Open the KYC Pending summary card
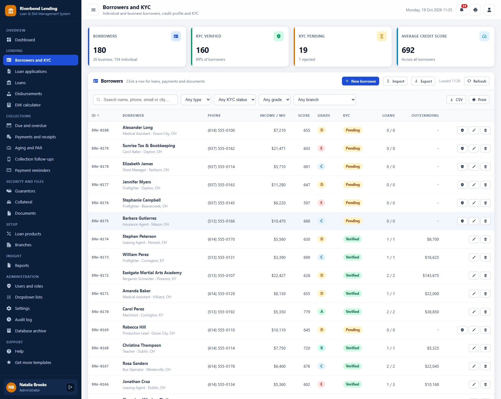501x399 pixels. [343, 47]
